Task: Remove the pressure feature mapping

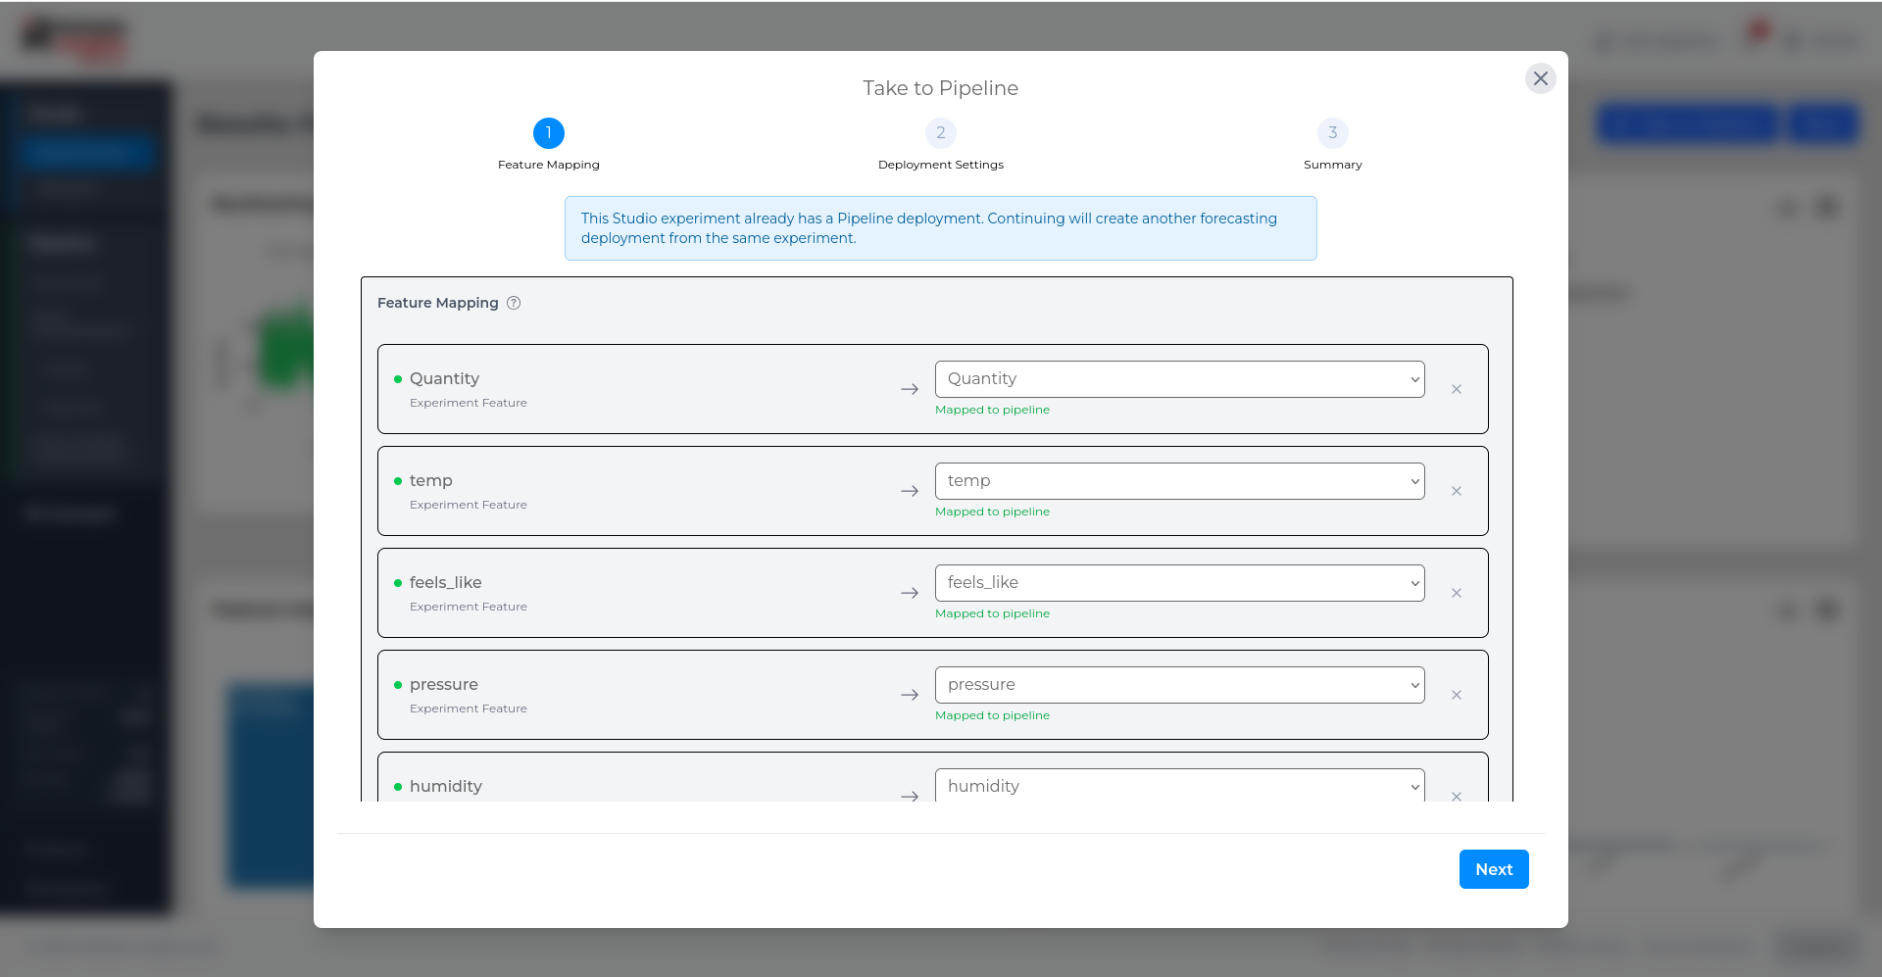Action: pyautogui.click(x=1457, y=695)
